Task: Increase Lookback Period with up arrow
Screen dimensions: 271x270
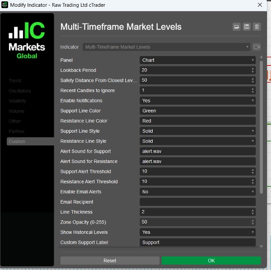Action: pos(252,69)
